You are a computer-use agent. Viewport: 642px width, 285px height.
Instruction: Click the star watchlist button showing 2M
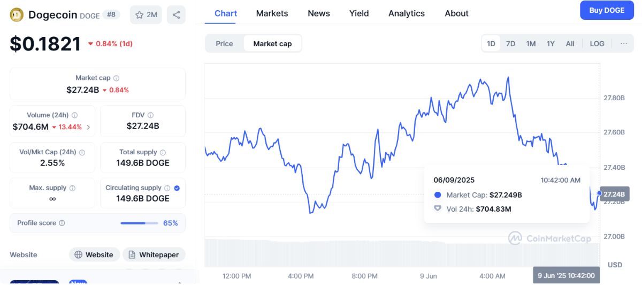(146, 15)
